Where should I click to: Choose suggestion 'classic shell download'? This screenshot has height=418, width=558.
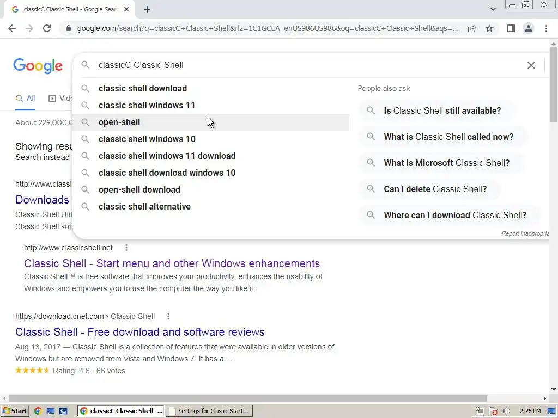211,89
